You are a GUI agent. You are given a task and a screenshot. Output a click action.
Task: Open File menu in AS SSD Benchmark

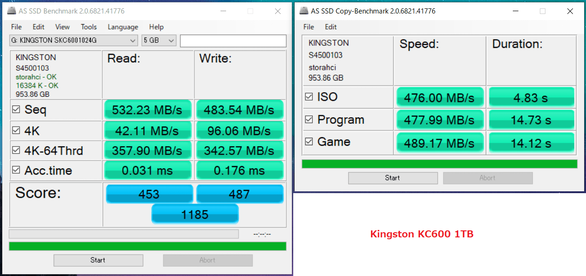coord(16,27)
